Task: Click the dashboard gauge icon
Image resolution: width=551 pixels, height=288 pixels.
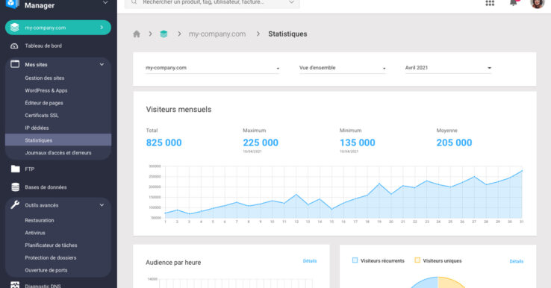Action: (14, 46)
